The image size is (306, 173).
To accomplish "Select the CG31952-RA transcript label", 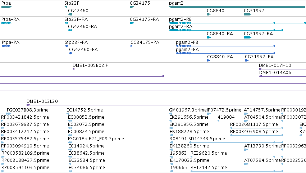I will 258,34.
